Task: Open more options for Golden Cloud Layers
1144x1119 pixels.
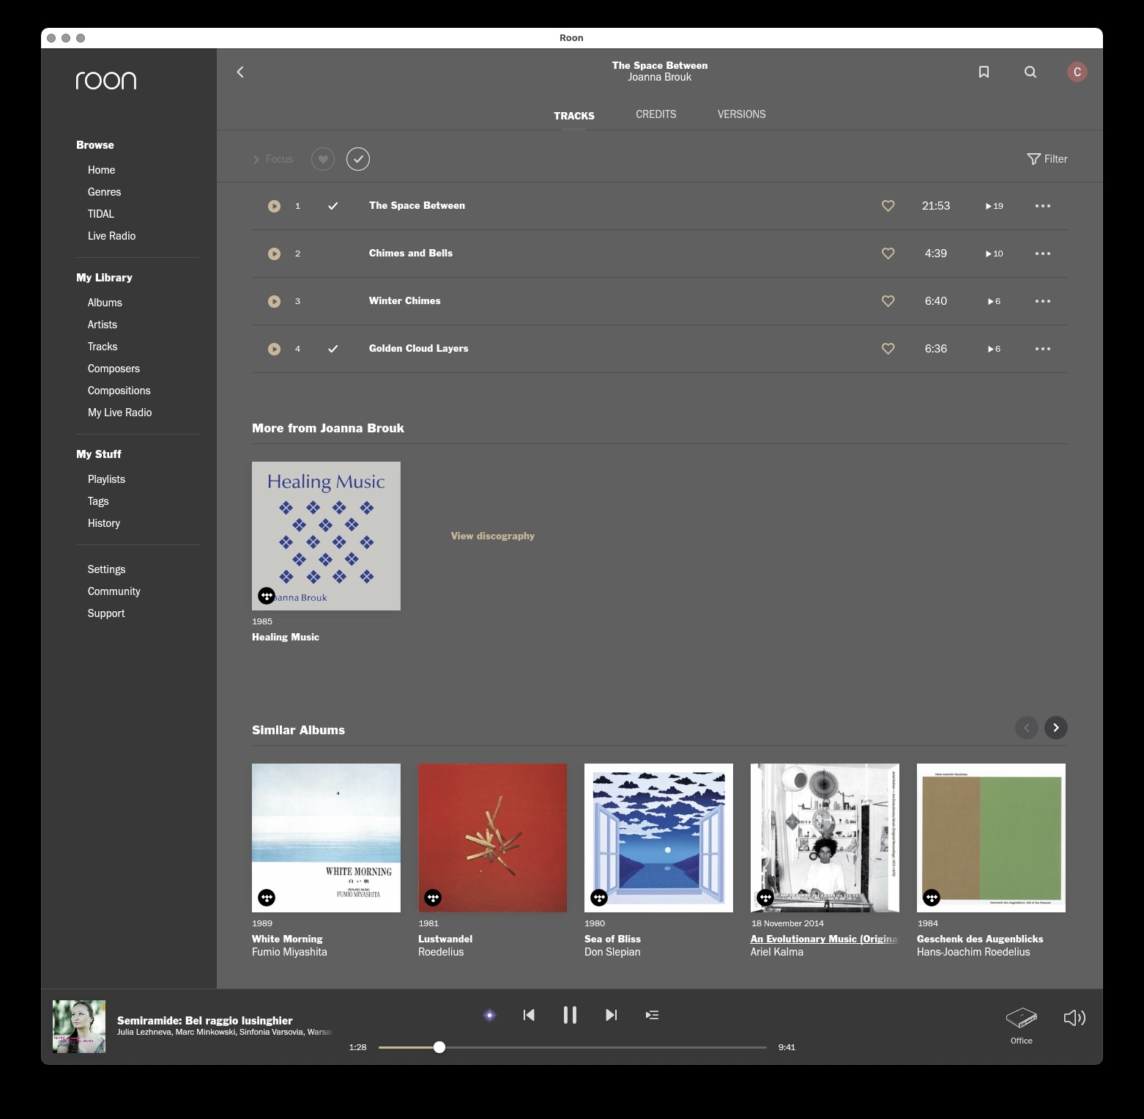Action: 1043,349
